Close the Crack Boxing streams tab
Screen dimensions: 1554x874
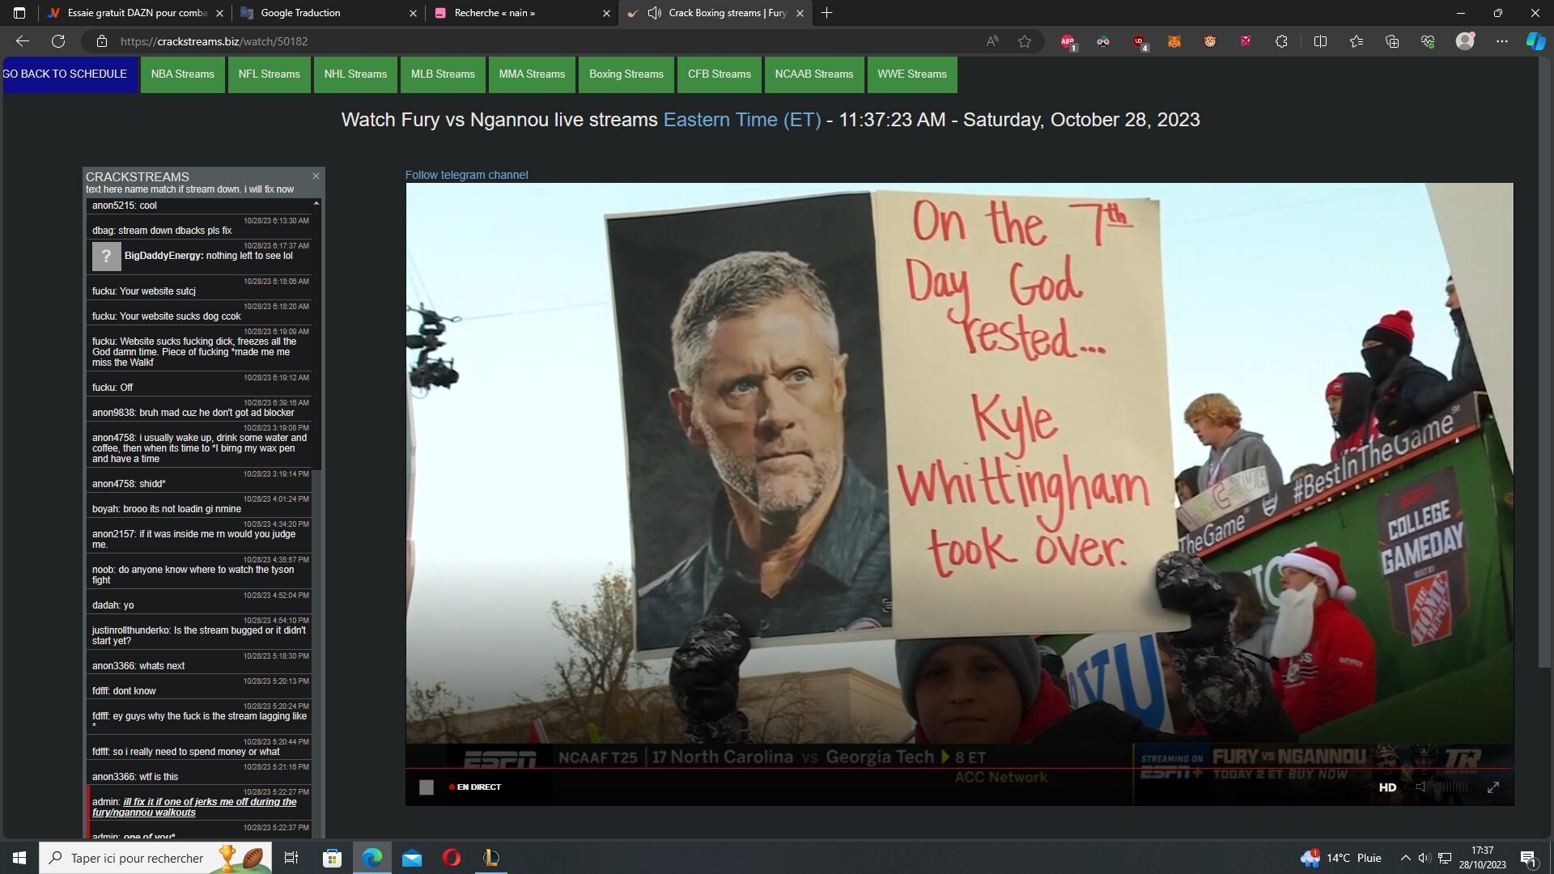click(800, 13)
